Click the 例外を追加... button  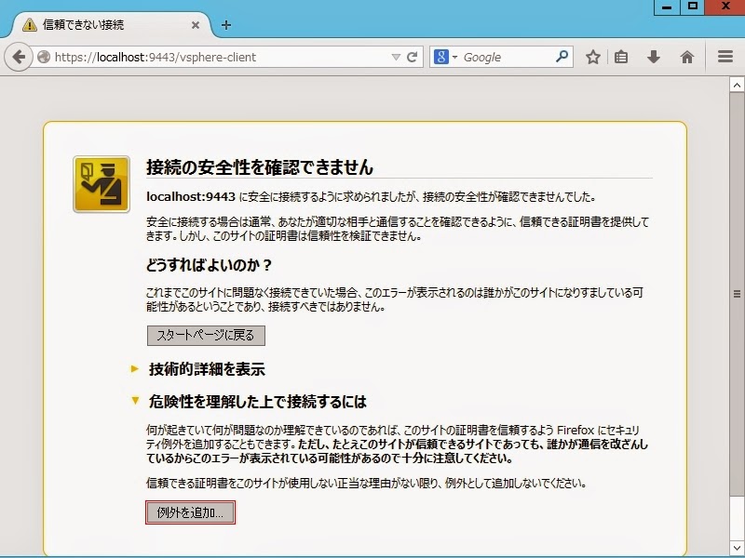coord(190,512)
